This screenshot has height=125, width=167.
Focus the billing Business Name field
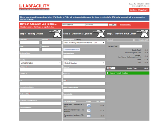(x=40, y=56)
